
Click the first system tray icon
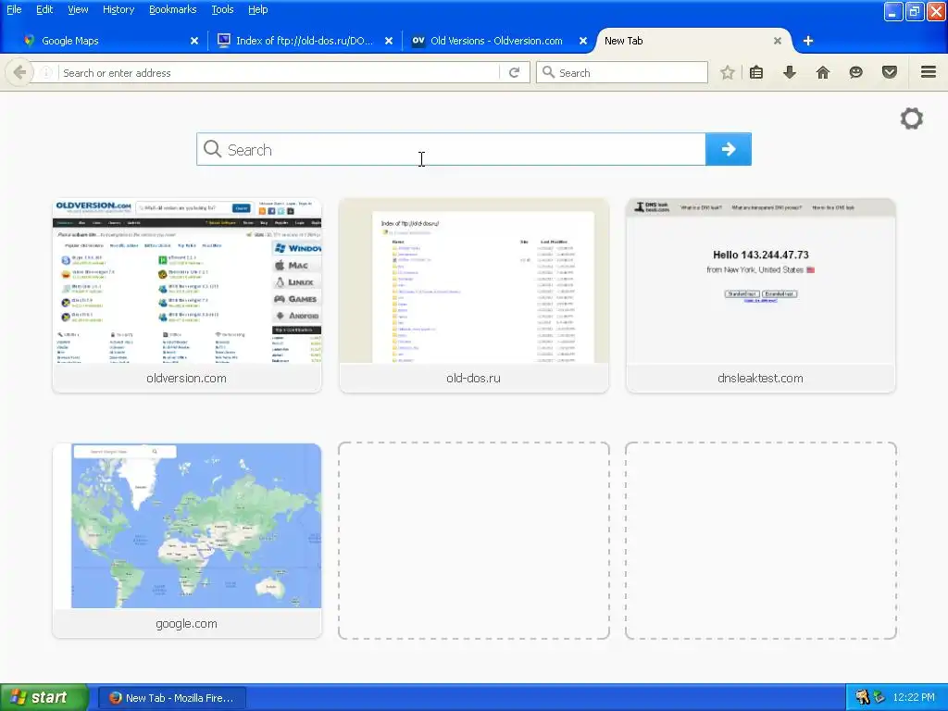[862, 697]
